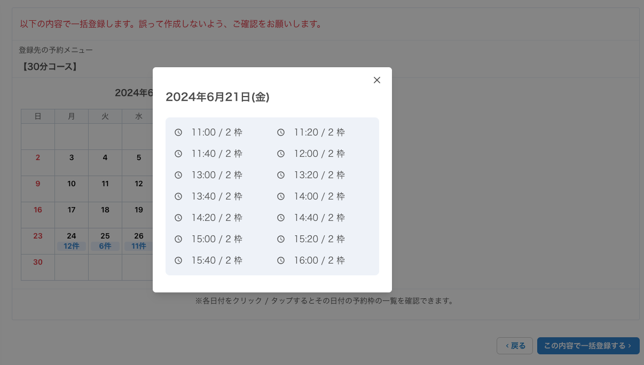Select the 13:00 / 2 枠 slot text
644x365 pixels.
click(217, 175)
